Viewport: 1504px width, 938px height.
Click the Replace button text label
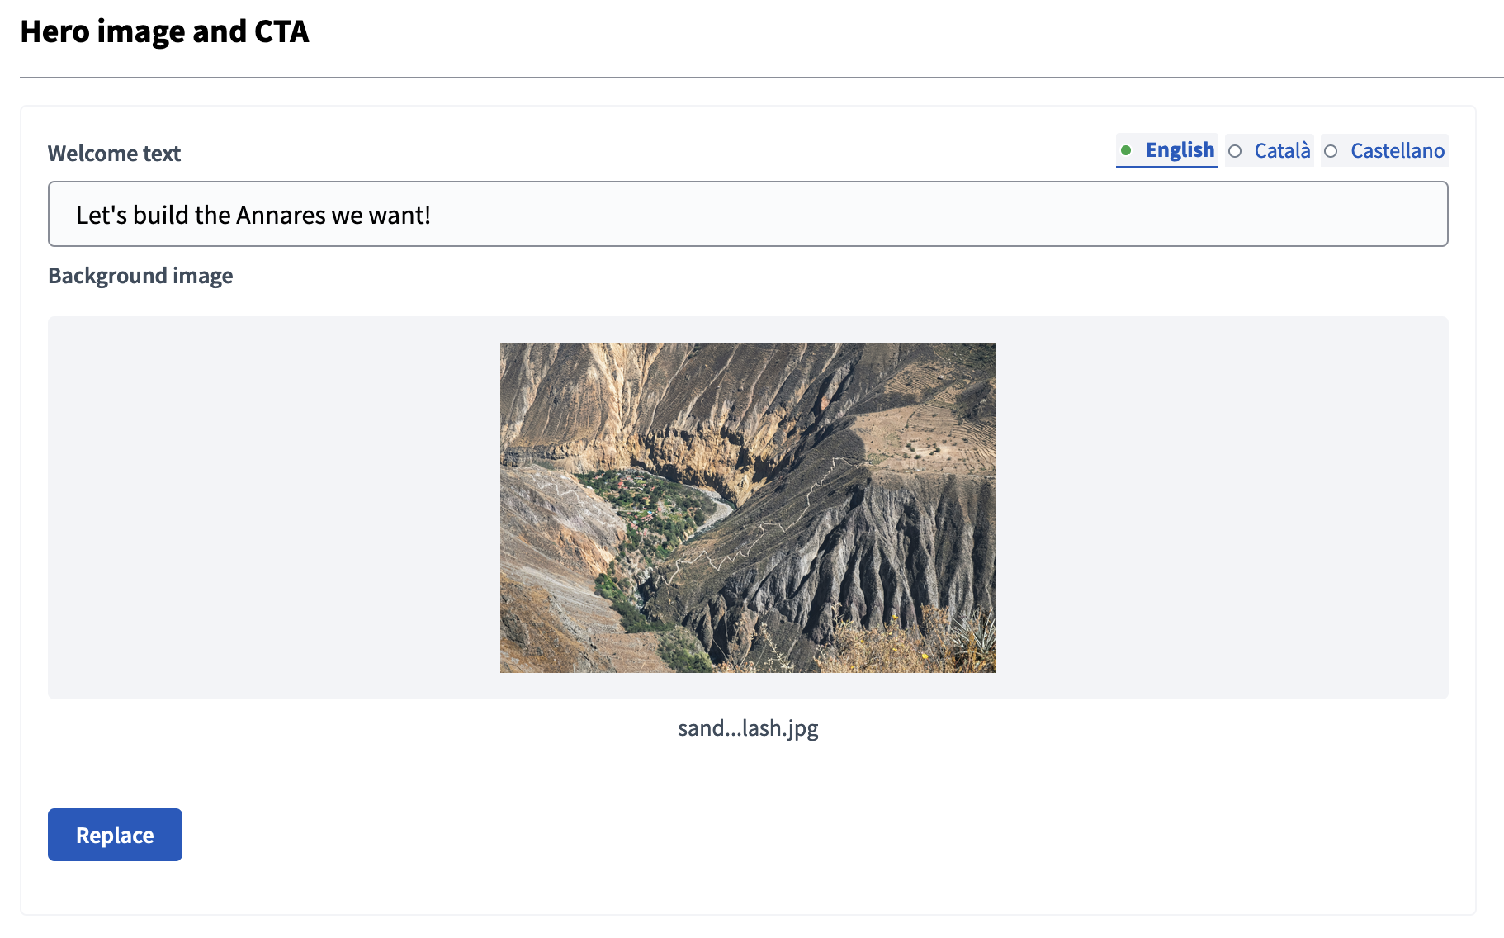[114, 835]
